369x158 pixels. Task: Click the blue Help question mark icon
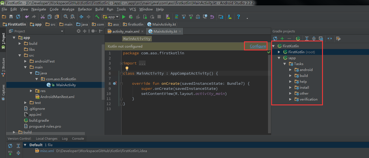[238, 17]
